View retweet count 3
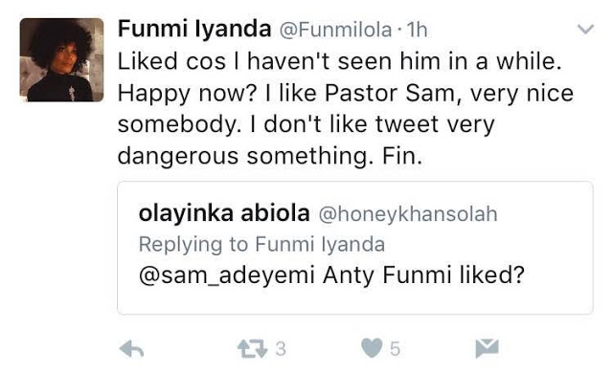613x372 pixels. [x=281, y=349]
